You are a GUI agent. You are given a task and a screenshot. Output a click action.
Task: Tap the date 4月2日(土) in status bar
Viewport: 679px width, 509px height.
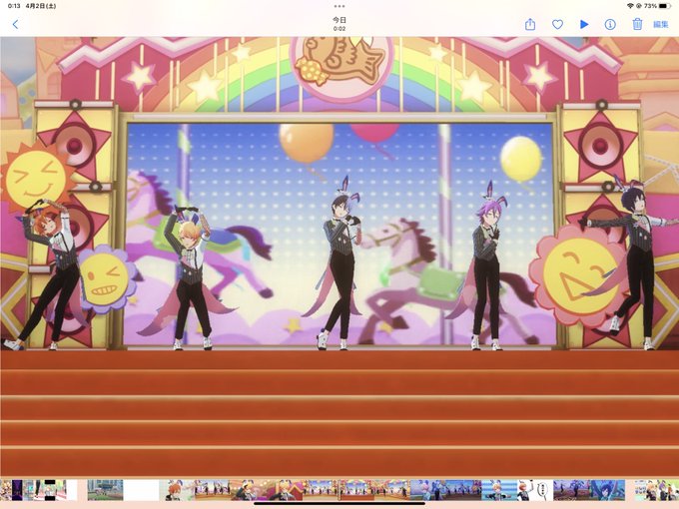[41, 6]
